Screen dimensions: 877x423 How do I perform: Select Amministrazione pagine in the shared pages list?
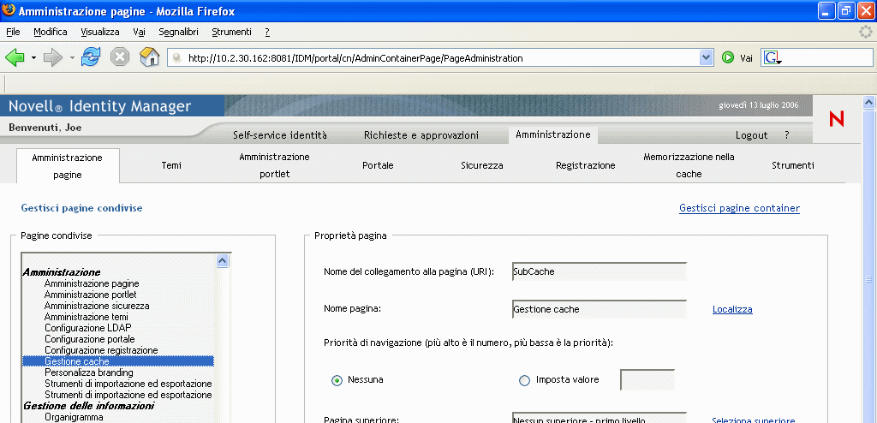[92, 283]
